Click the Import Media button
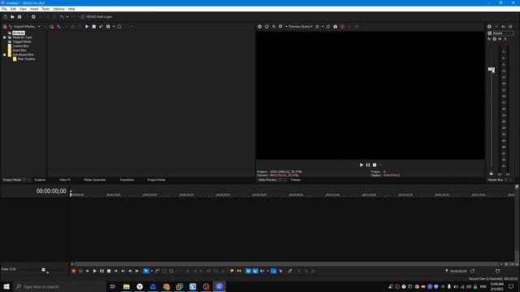Image resolution: width=520 pixels, height=292 pixels. tap(22, 27)
